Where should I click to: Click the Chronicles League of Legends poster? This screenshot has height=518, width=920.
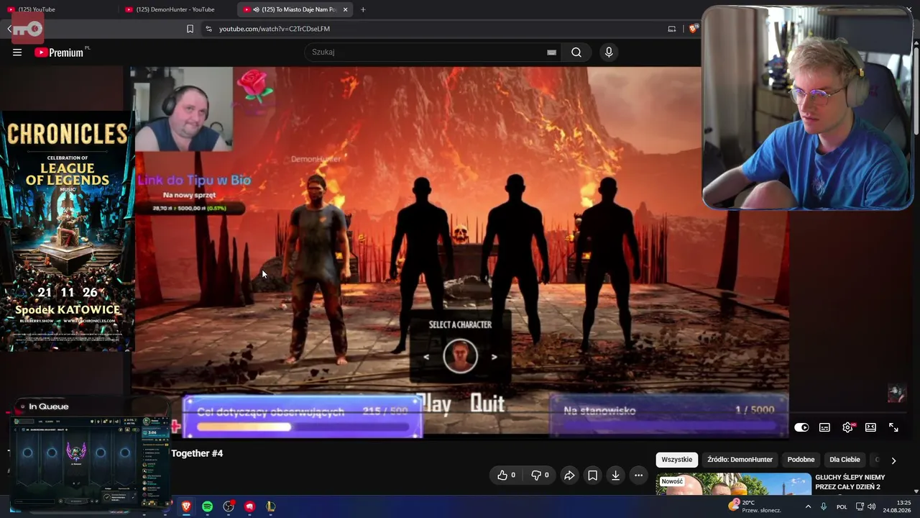[68, 232]
